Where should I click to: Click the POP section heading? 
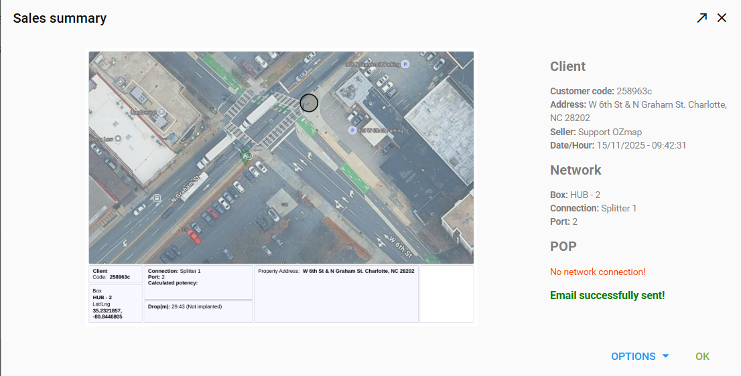click(x=563, y=246)
